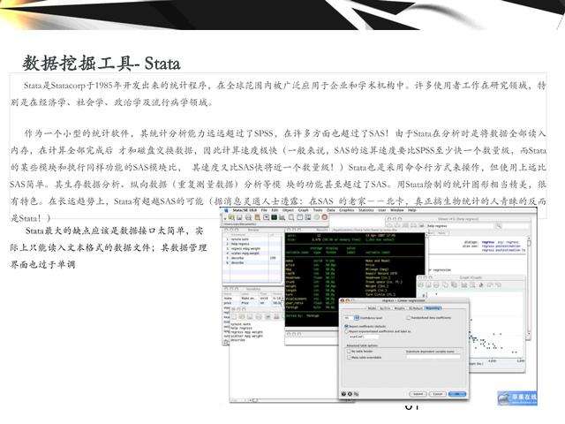
Task: Check the Make table estimable option
Action: (349, 357)
